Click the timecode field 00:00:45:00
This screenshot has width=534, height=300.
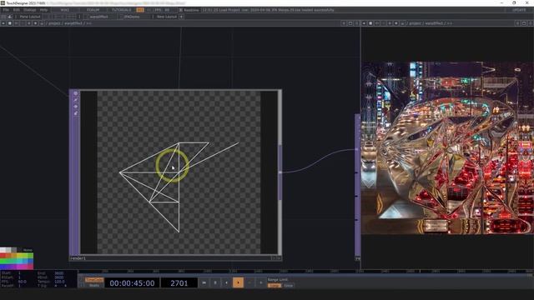pos(132,283)
